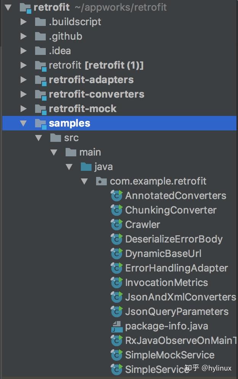This screenshot has width=238, height=379.
Task: Collapse the src folder
Action: click(x=38, y=138)
